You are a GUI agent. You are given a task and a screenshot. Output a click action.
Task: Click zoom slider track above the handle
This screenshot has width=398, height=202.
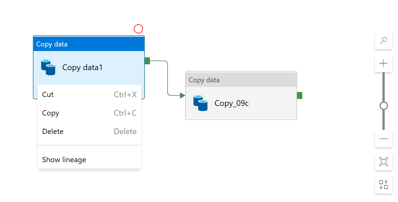pos(384,87)
